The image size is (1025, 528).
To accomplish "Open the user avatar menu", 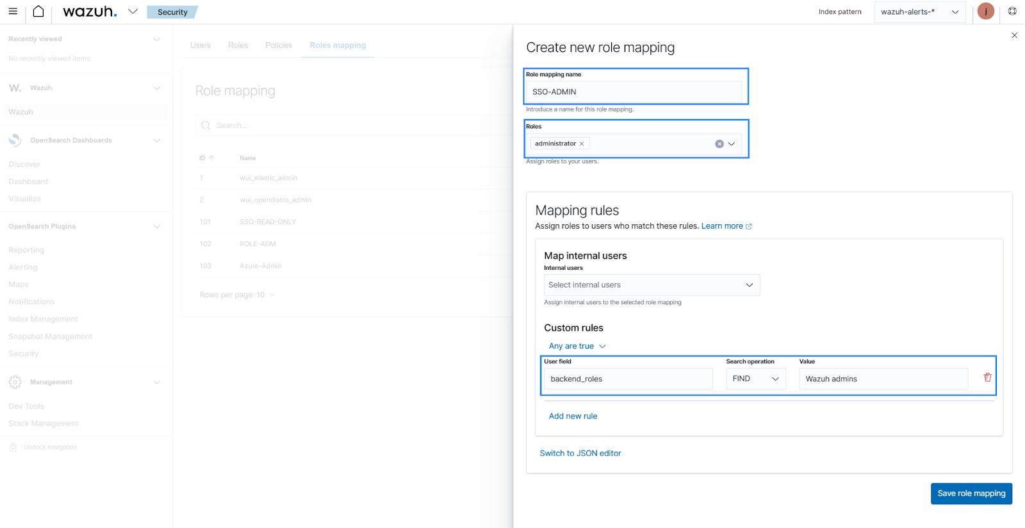I will [985, 12].
